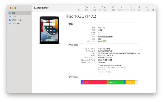Click the yellow その他 storage segment
The height and width of the screenshot is (102, 163).
point(130,82)
